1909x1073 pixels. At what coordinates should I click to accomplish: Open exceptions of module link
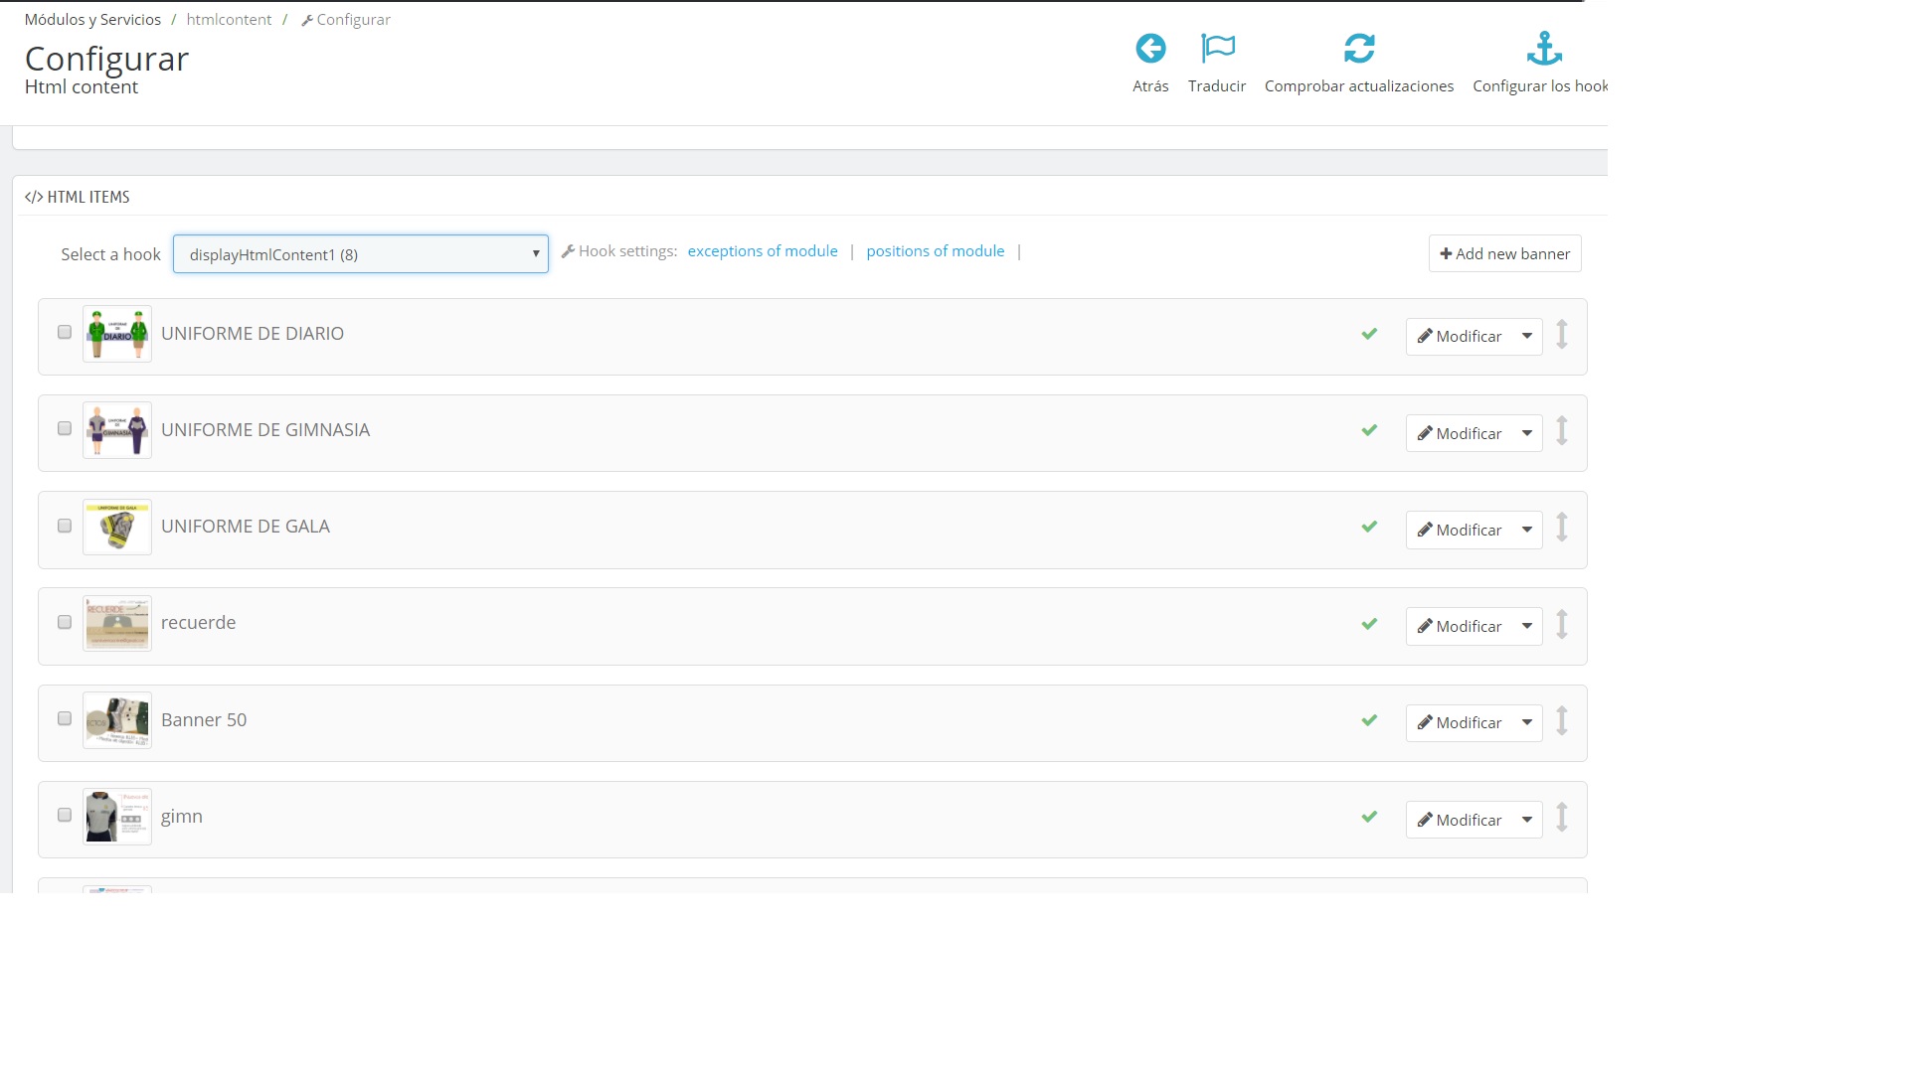point(762,251)
